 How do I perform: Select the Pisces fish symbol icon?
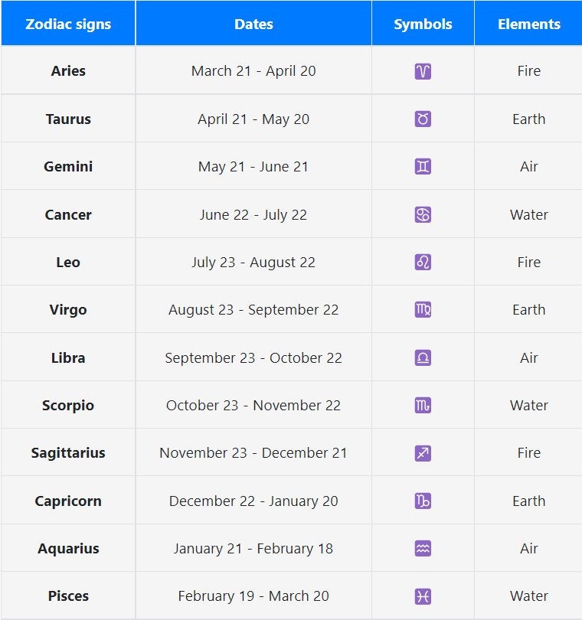[423, 596]
